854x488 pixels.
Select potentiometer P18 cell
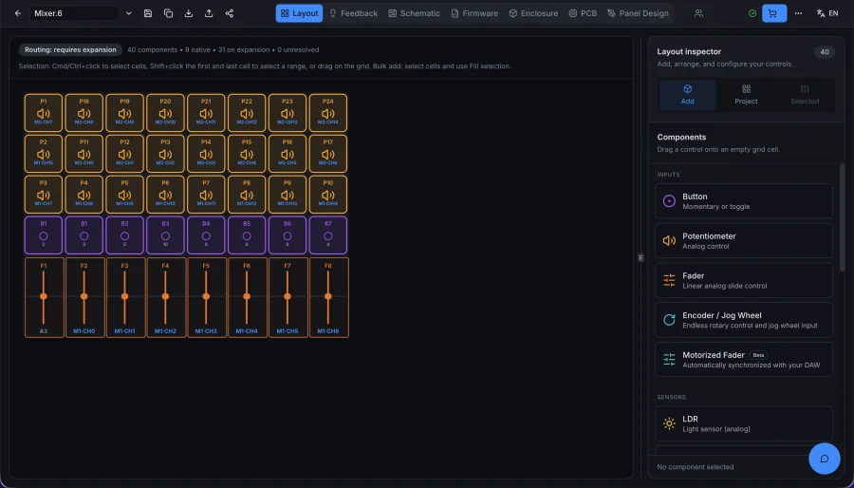tap(84, 113)
